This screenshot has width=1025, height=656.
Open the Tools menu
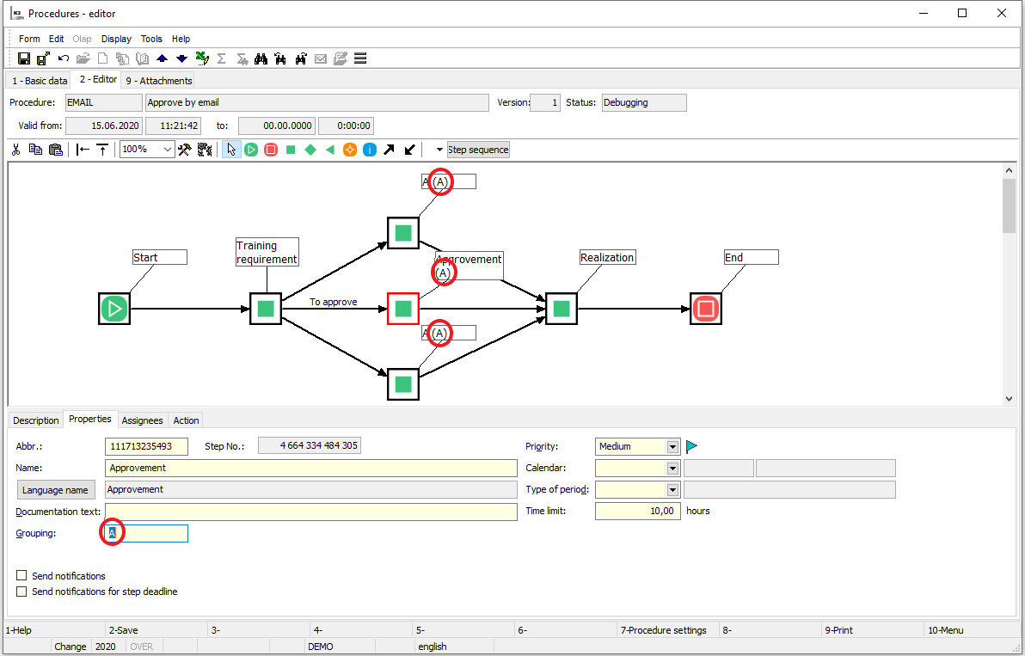151,40
